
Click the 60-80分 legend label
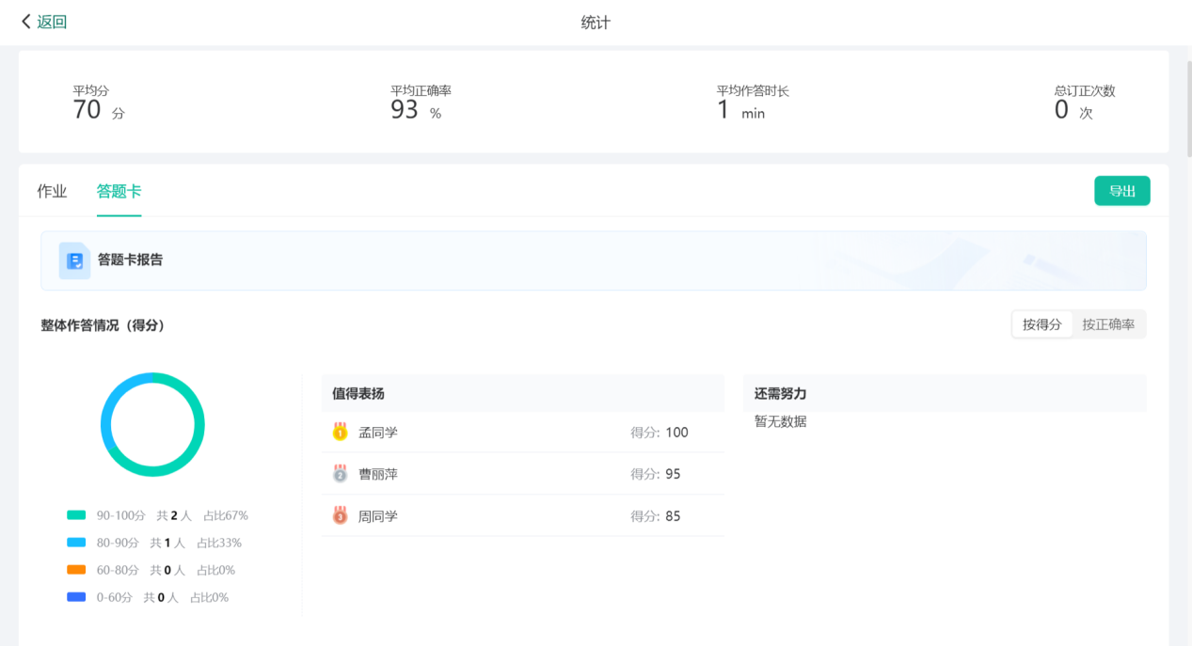point(118,570)
